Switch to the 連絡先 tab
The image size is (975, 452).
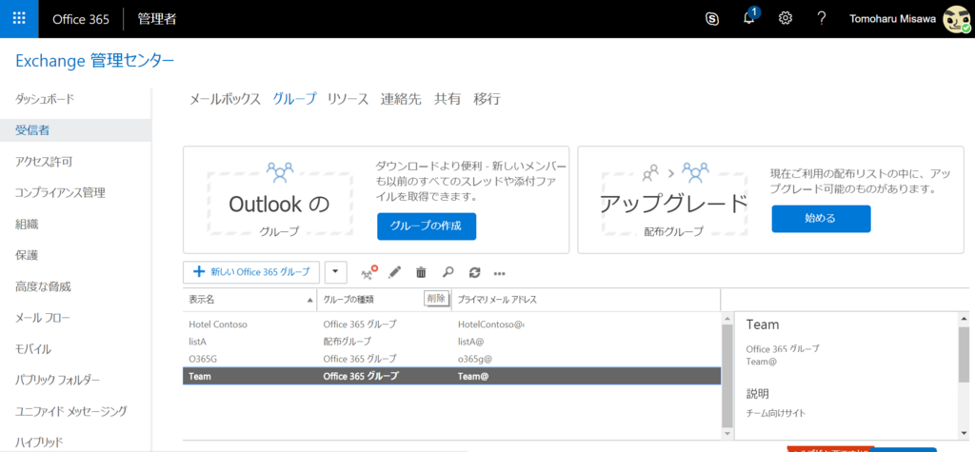click(401, 99)
